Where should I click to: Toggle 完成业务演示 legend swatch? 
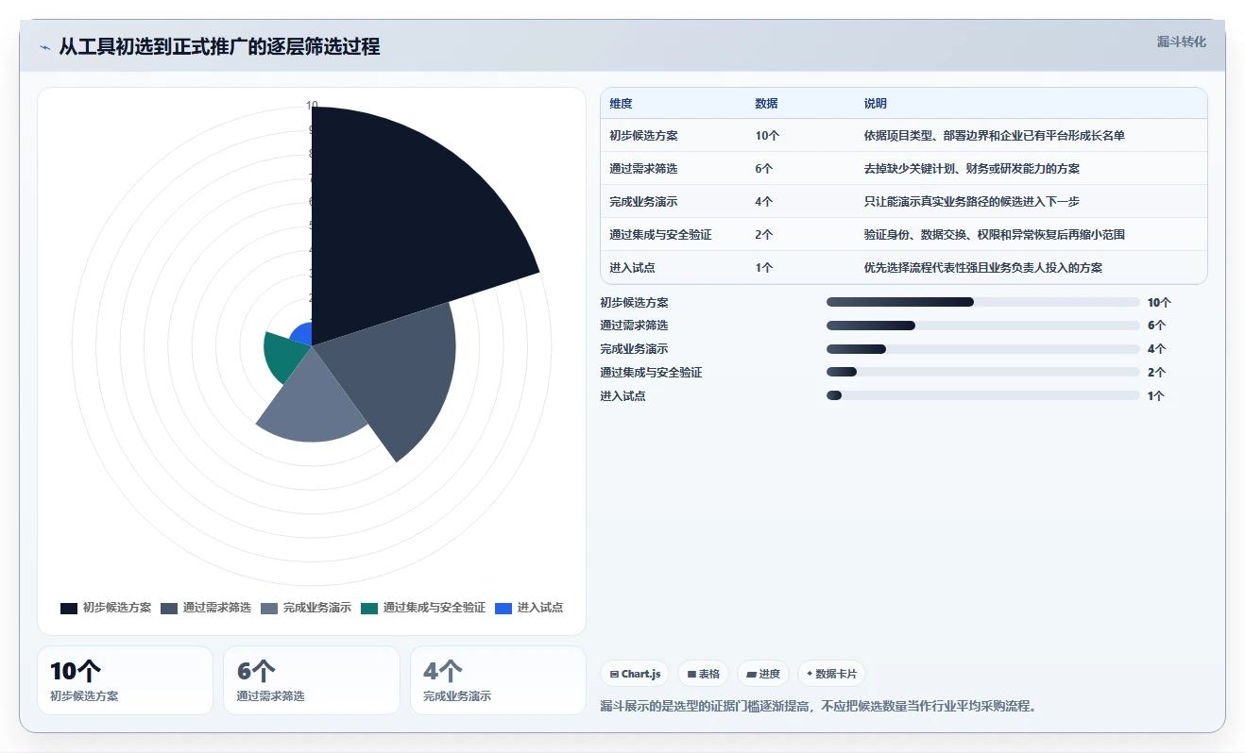(269, 609)
